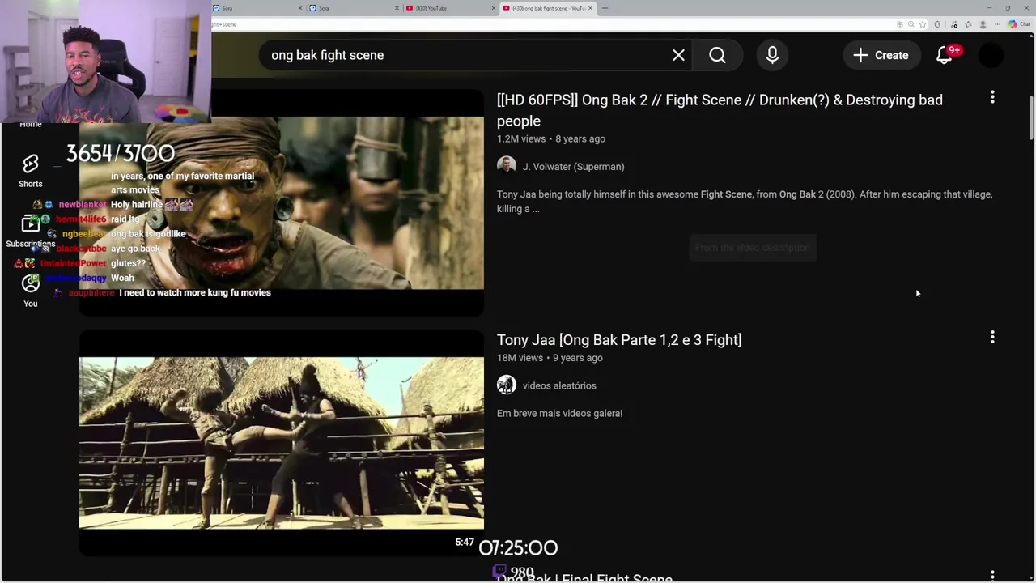Screen dimensions: 1036x583
Task: Click the page vertical scrollbar
Action: (x=1031, y=117)
